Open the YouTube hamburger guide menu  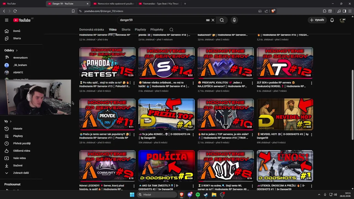tap(7, 20)
